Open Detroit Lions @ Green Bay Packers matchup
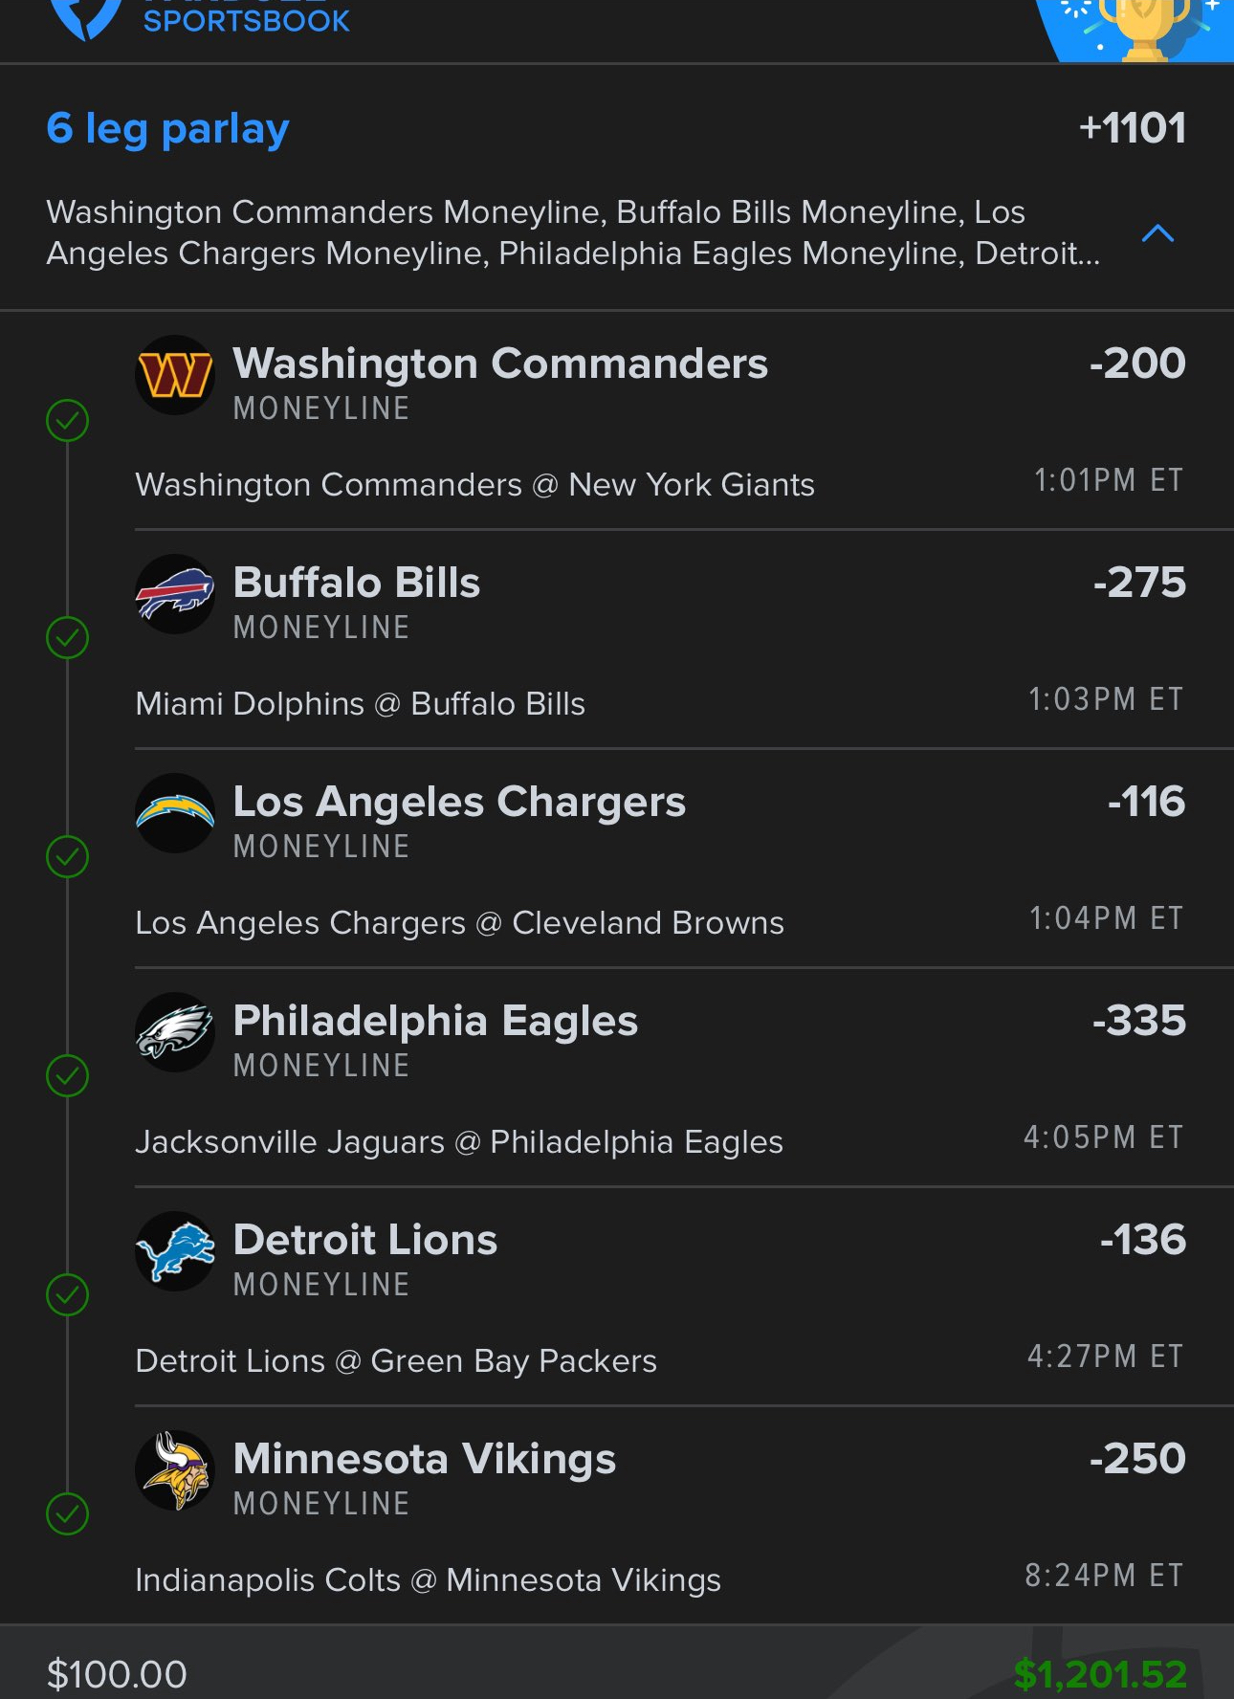This screenshot has height=1699, width=1234. 396,1360
